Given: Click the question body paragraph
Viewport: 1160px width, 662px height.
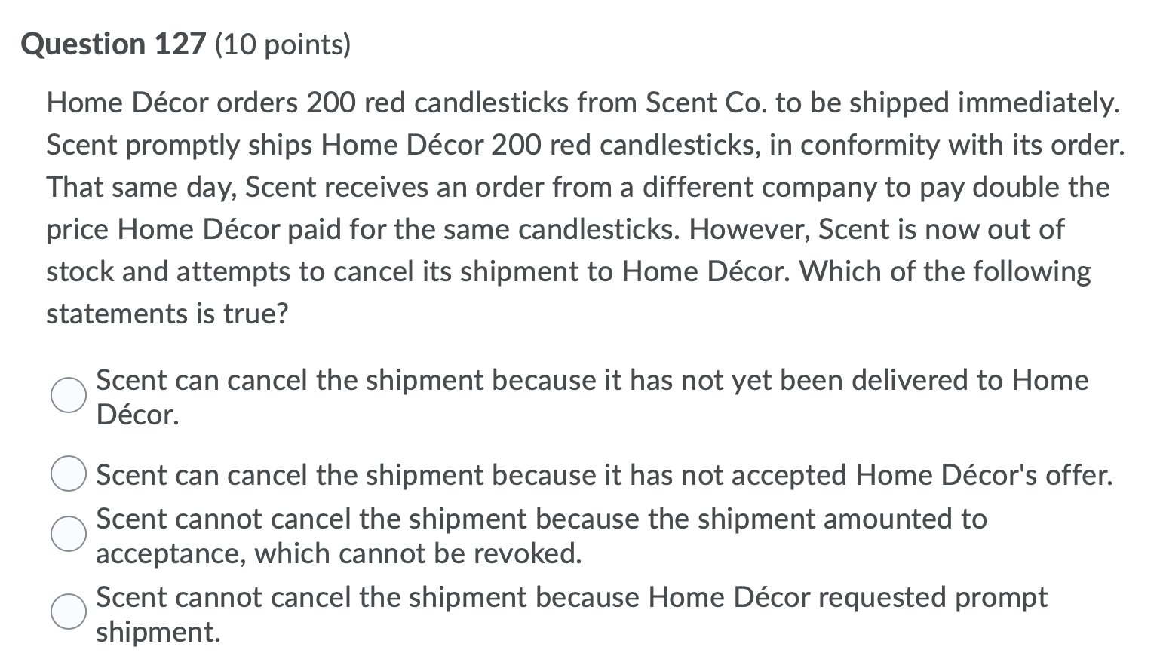Looking at the screenshot, I should (581, 207).
